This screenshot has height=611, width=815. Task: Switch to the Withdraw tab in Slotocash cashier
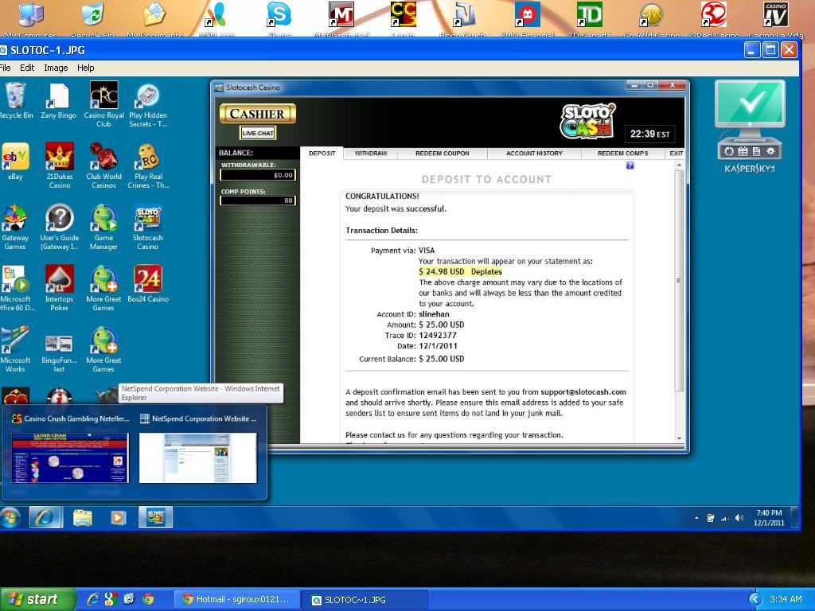[x=371, y=154]
